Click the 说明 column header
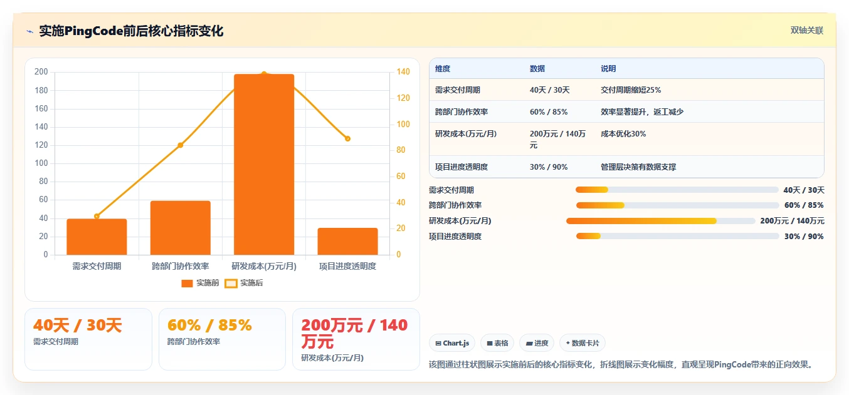The image size is (849, 395). [608, 69]
